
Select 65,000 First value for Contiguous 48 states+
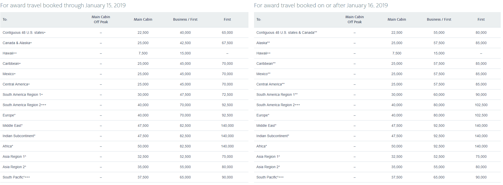pos(227,33)
